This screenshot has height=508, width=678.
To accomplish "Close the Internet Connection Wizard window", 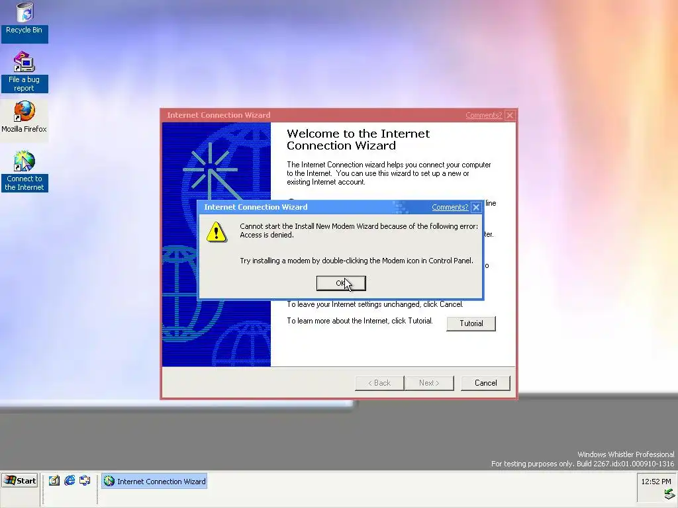I will pos(510,115).
